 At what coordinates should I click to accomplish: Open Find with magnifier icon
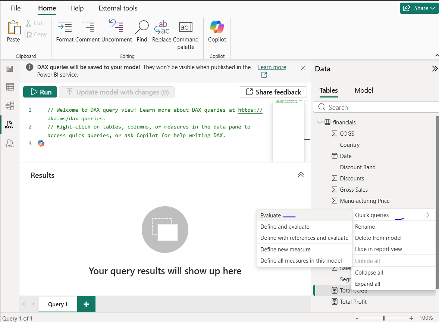click(142, 27)
